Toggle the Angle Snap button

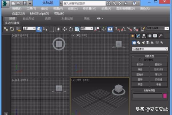pyautogui.click(x=123, y=29)
